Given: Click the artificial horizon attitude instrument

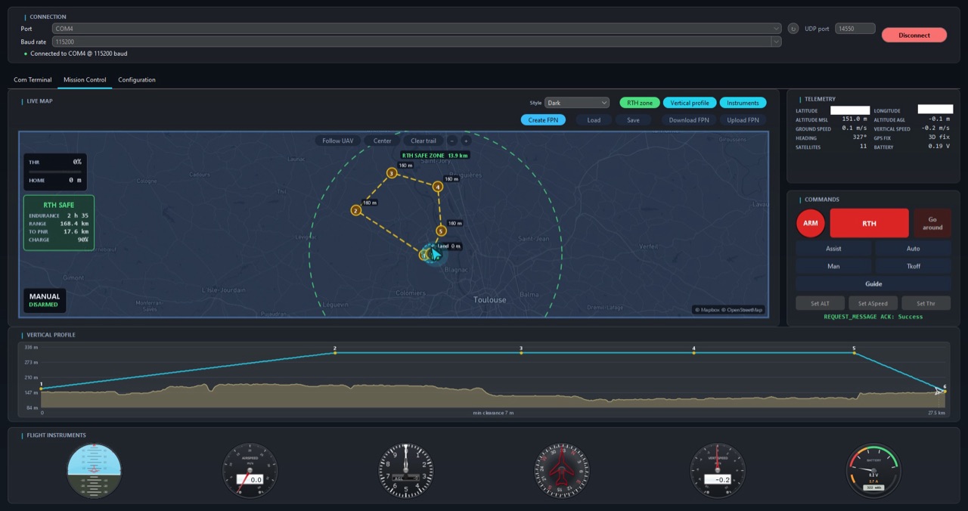Looking at the screenshot, I should (x=94, y=470).
